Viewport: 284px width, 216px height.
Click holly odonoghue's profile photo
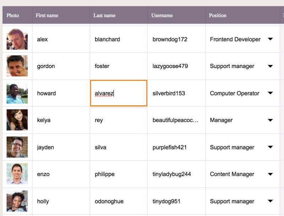coord(17,201)
